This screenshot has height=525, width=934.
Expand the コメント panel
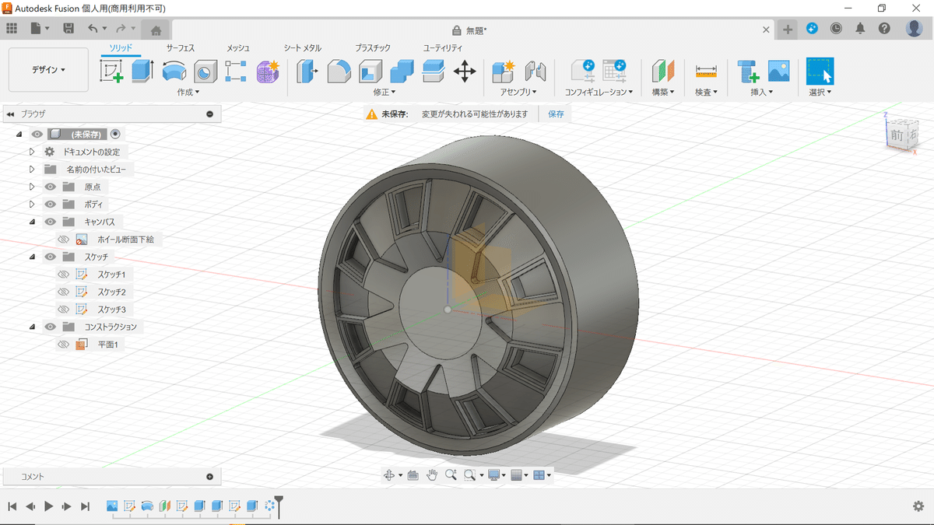pyautogui.click(x=209, y=477)
